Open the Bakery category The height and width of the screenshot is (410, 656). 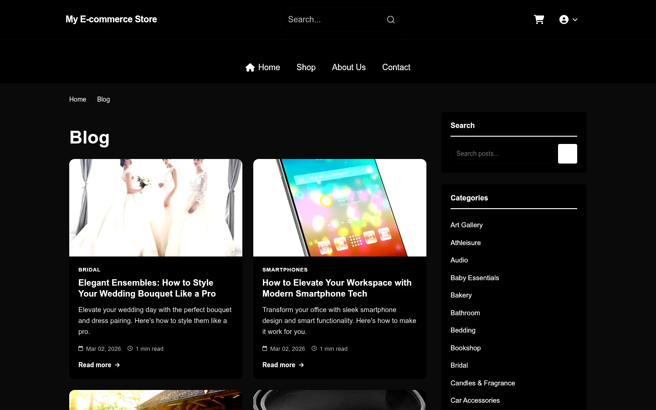pos(461,295)
